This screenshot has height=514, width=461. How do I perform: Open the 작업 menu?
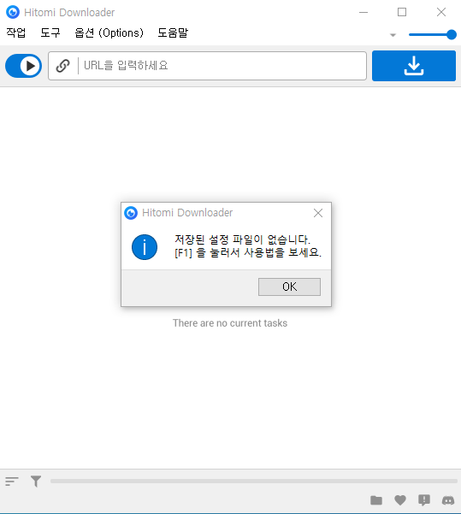(15, 32)
